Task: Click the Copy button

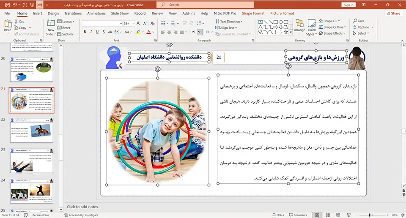Action: [x=20, y=27]
